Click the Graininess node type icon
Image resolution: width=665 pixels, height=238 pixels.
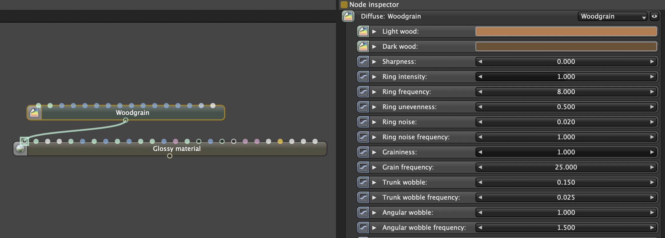point(363,152)
